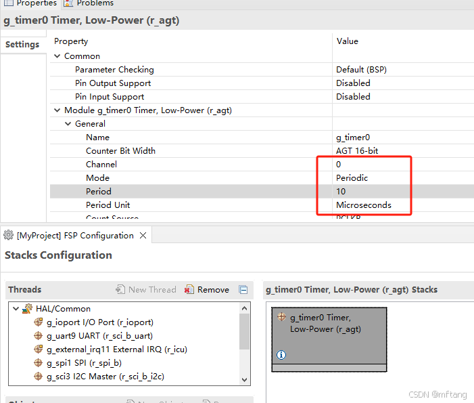Screen dimensions: 474x403
Task: Collapse all threads with the minus icon
Action: [243, 290]
